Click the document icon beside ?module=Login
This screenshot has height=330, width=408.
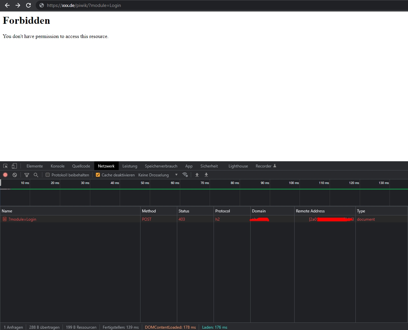coord(5,219)
